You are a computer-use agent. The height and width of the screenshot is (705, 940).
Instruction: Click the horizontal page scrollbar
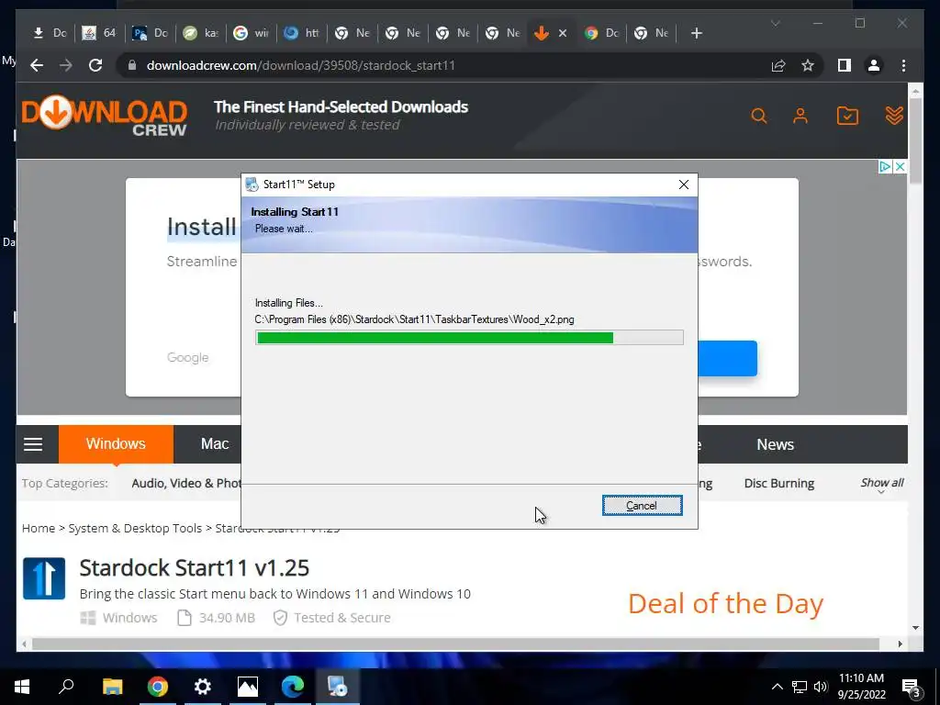click(455, 643)
